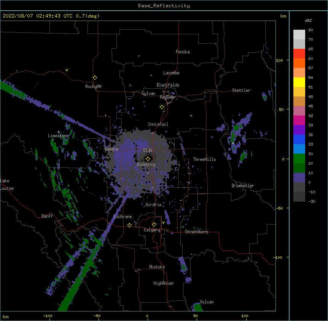Pick the dark green 10-20 dBZ swatch
328x321 pixels.
click(299, 168)
